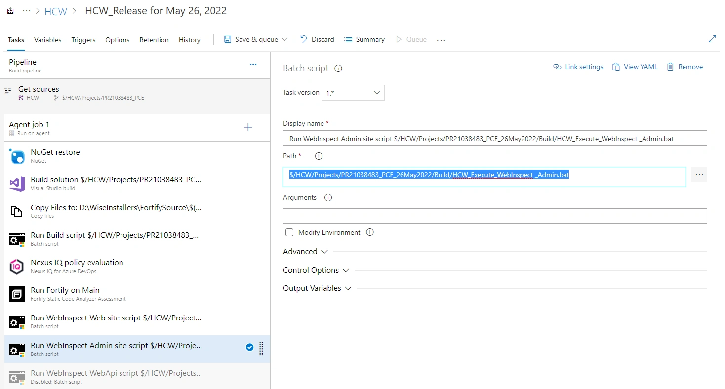The height and width of the screenshot is (389, 725).
Task: Enable the Modify Environment checkbox
Action: (289, 232)
